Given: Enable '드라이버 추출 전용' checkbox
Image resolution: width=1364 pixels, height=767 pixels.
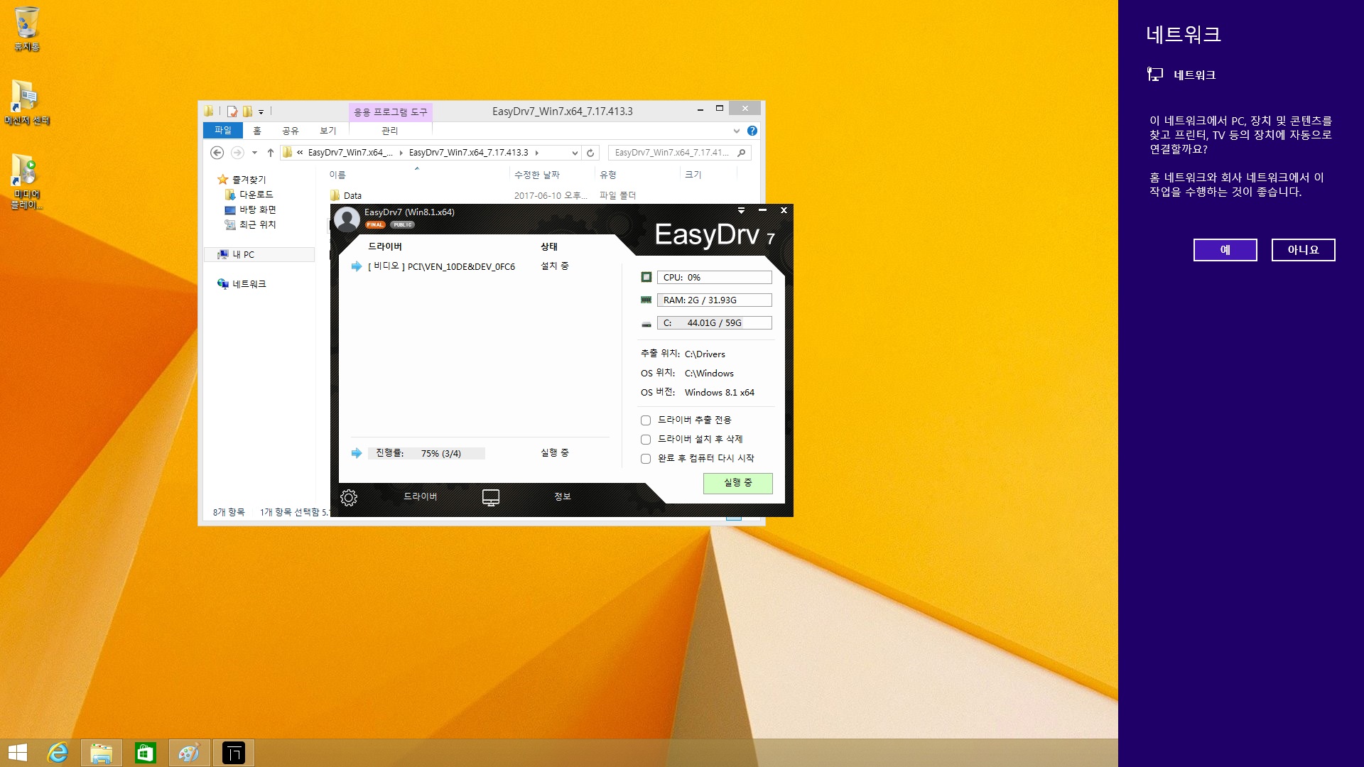Looking at the screenshot, I should (x=646, y=420).
